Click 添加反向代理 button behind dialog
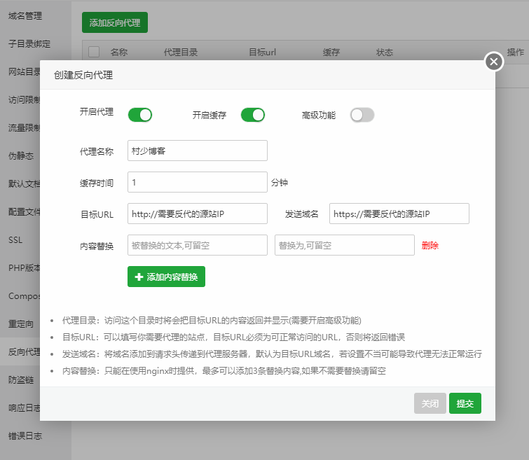The image size is (529, 460). pos(115,22)
